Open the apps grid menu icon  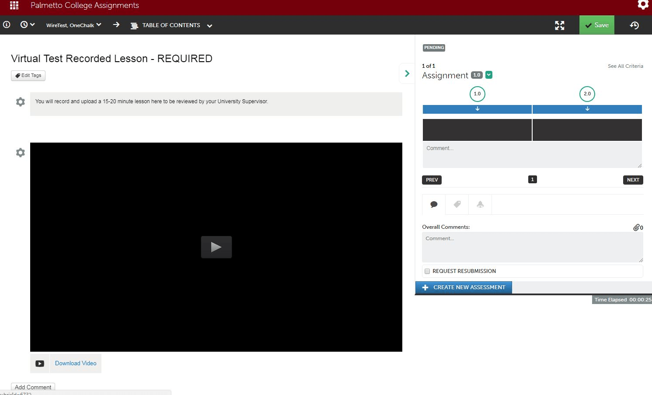(14, 5)
